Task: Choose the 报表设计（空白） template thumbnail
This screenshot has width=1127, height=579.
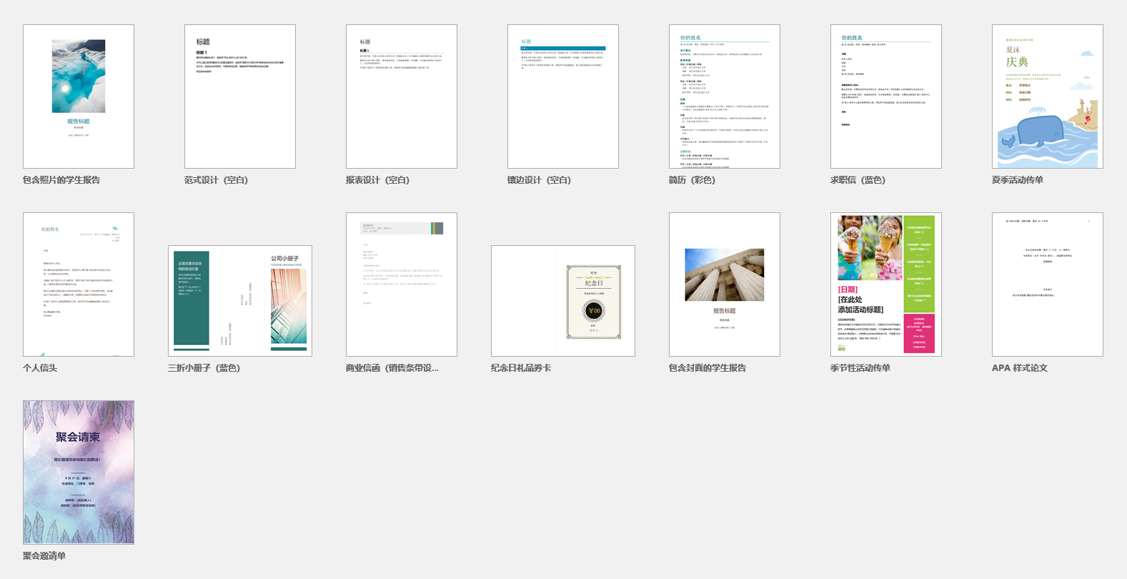Action: tap(402, 96)
